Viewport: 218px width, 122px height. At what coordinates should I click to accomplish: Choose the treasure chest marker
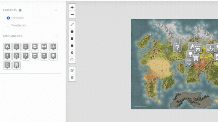35,47
